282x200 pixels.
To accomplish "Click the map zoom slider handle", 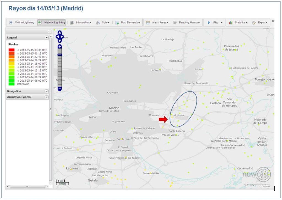I will [x=60, y=55].
